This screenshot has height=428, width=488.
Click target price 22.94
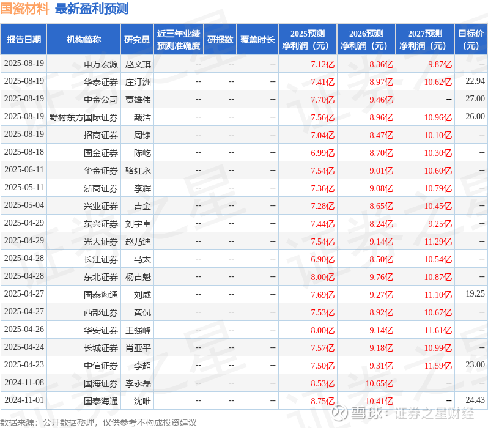click(475, 81)
